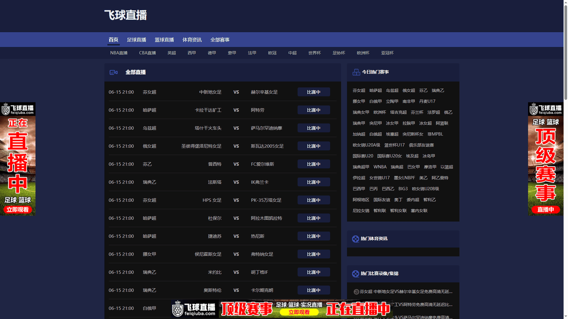
Task: Click 比赛中 for 米约比 vs 胡丁格IF
Action: click(314, 272)
